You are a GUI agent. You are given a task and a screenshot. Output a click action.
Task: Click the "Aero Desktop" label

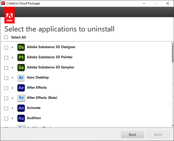tap(38, 78)
